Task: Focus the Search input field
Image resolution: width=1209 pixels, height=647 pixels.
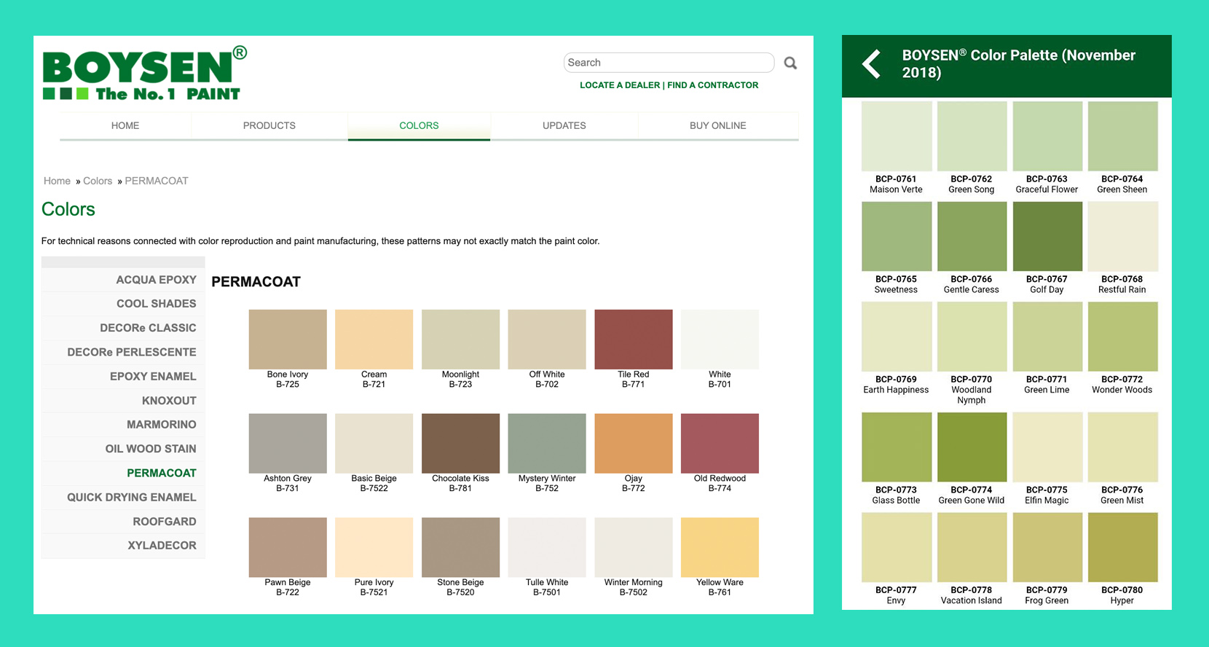Action: (x=669, y=63)
